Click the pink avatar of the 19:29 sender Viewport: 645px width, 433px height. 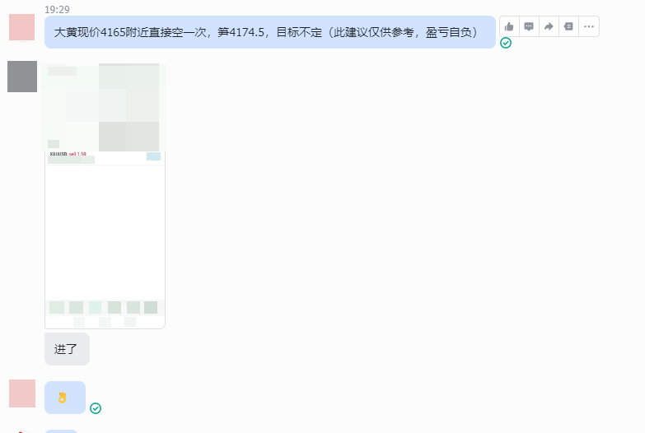21,27
